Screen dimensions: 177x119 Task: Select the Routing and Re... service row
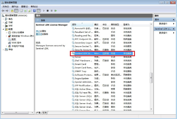[102, 36]
